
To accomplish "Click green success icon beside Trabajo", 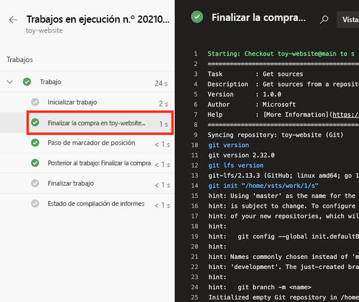I will pyautogui.click(x=27, y=82).
